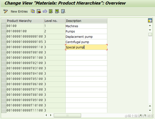
Task: Click the New Entries button
Action: tap(19, 11)
